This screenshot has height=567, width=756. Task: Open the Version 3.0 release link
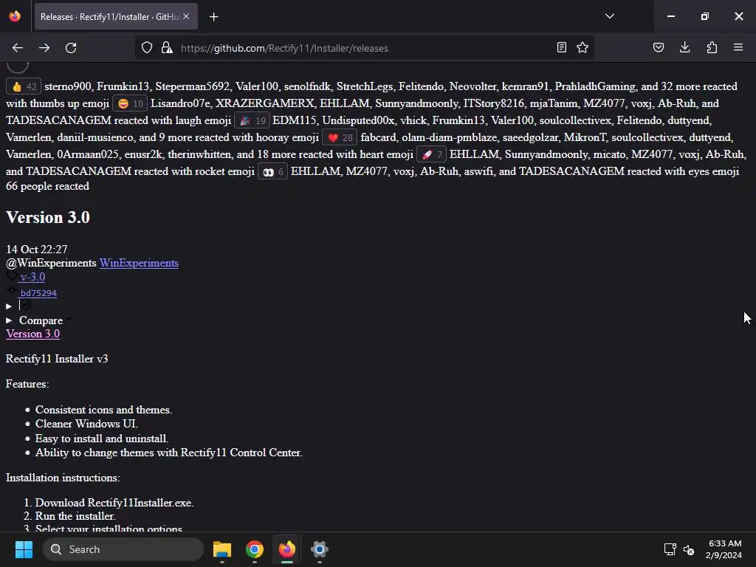click(32, 334)
